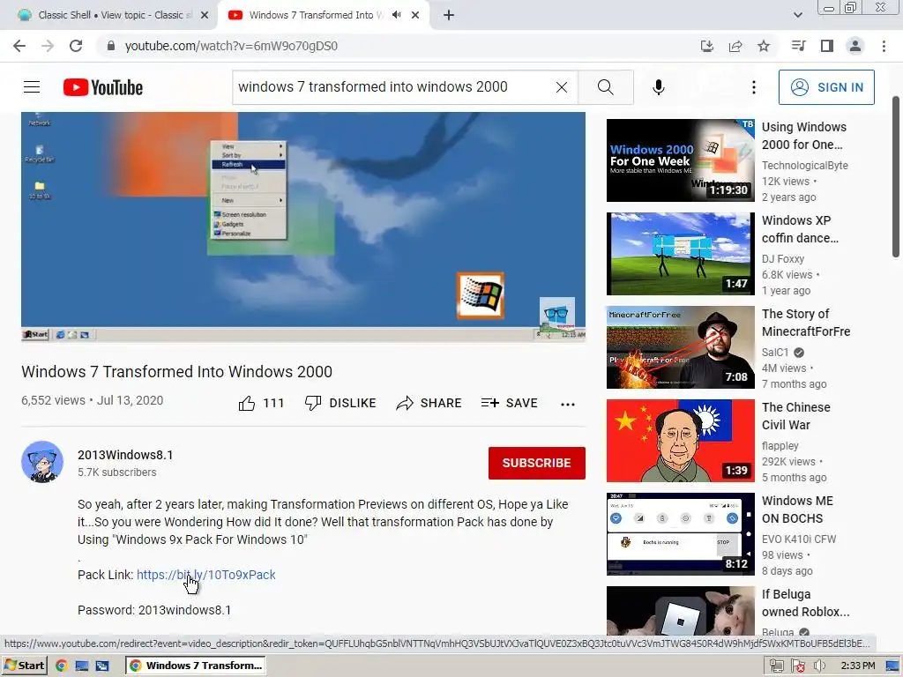The width and height of the screenshot is (903, 677).
Task: Clear the YouTube search box text
Action: 562,87
